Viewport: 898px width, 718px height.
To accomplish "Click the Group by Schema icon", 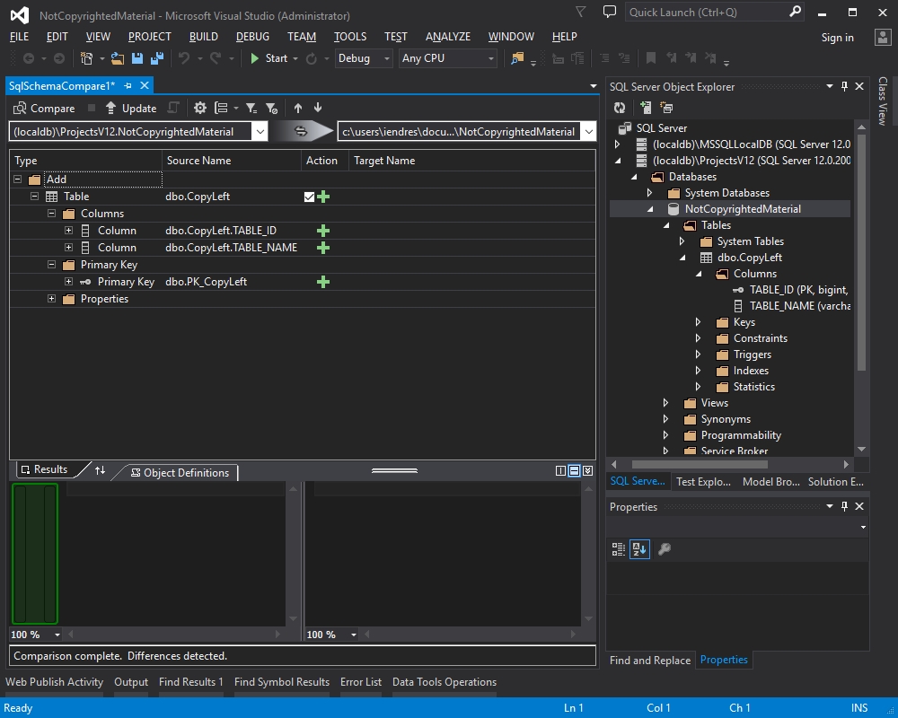I will coord(666,108).
